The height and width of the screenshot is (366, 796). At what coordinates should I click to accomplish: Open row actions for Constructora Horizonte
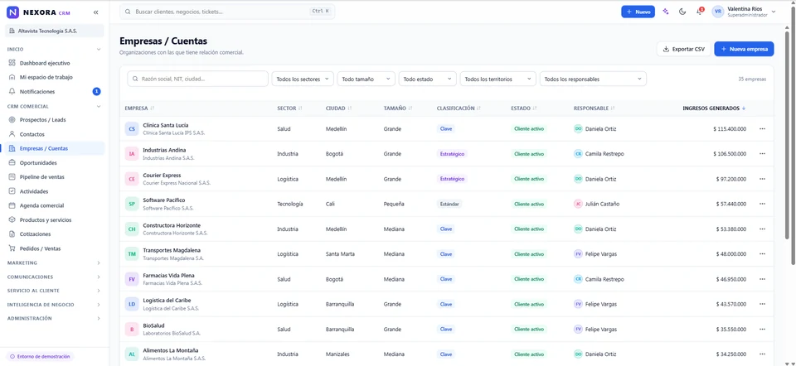(762, 229)
